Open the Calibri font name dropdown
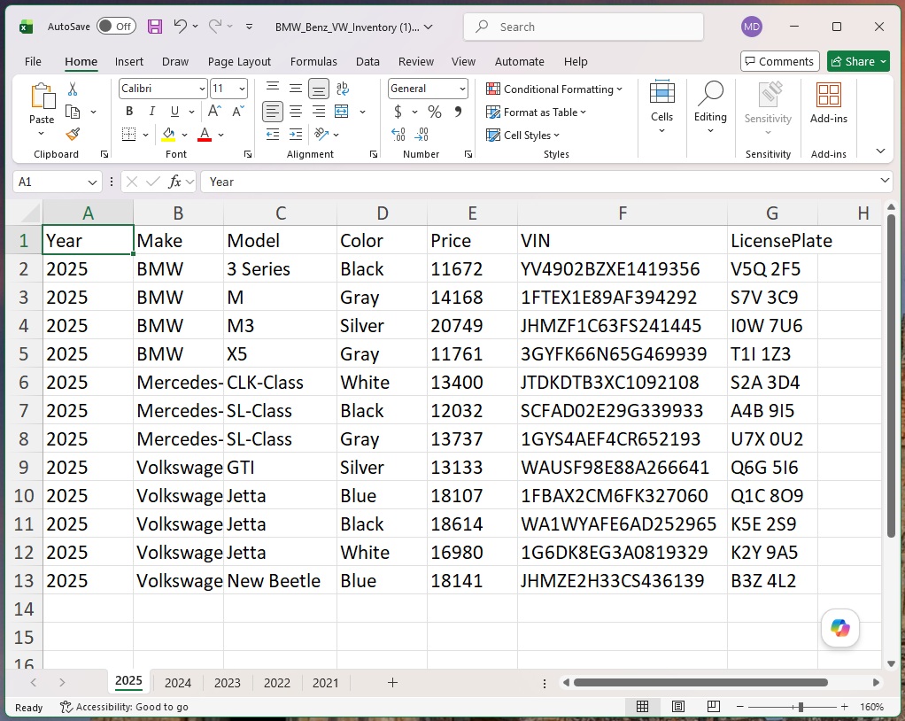 [x=202, y=89]
